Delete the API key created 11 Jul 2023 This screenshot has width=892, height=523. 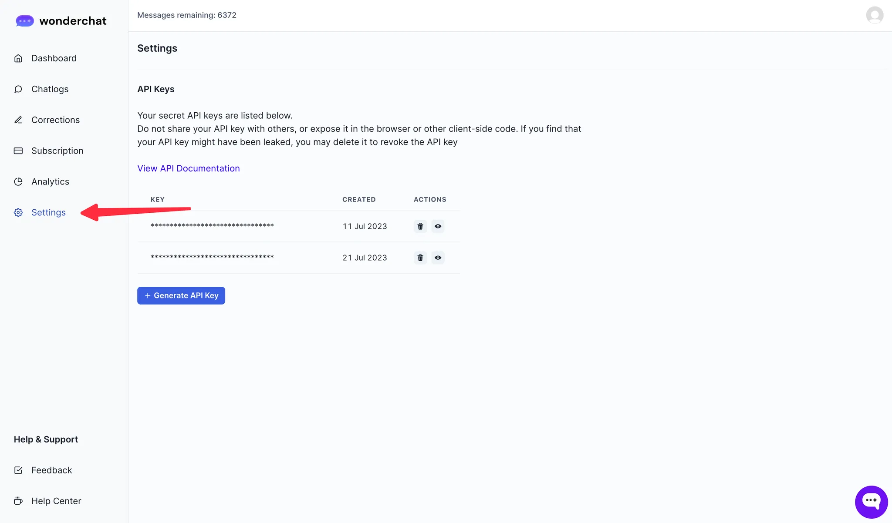tap(420, 226)
